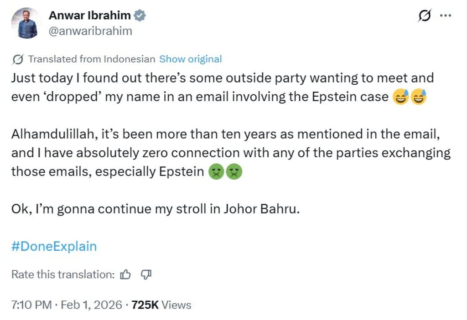Click the laughing-sweat emoji in the tweet
Viewport: 467px width, 320px height.
[400, 97]
